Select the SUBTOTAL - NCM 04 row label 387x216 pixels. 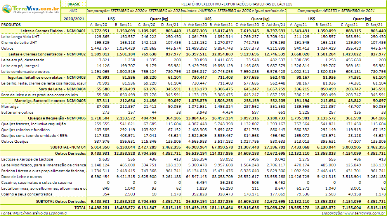(68, 147)
